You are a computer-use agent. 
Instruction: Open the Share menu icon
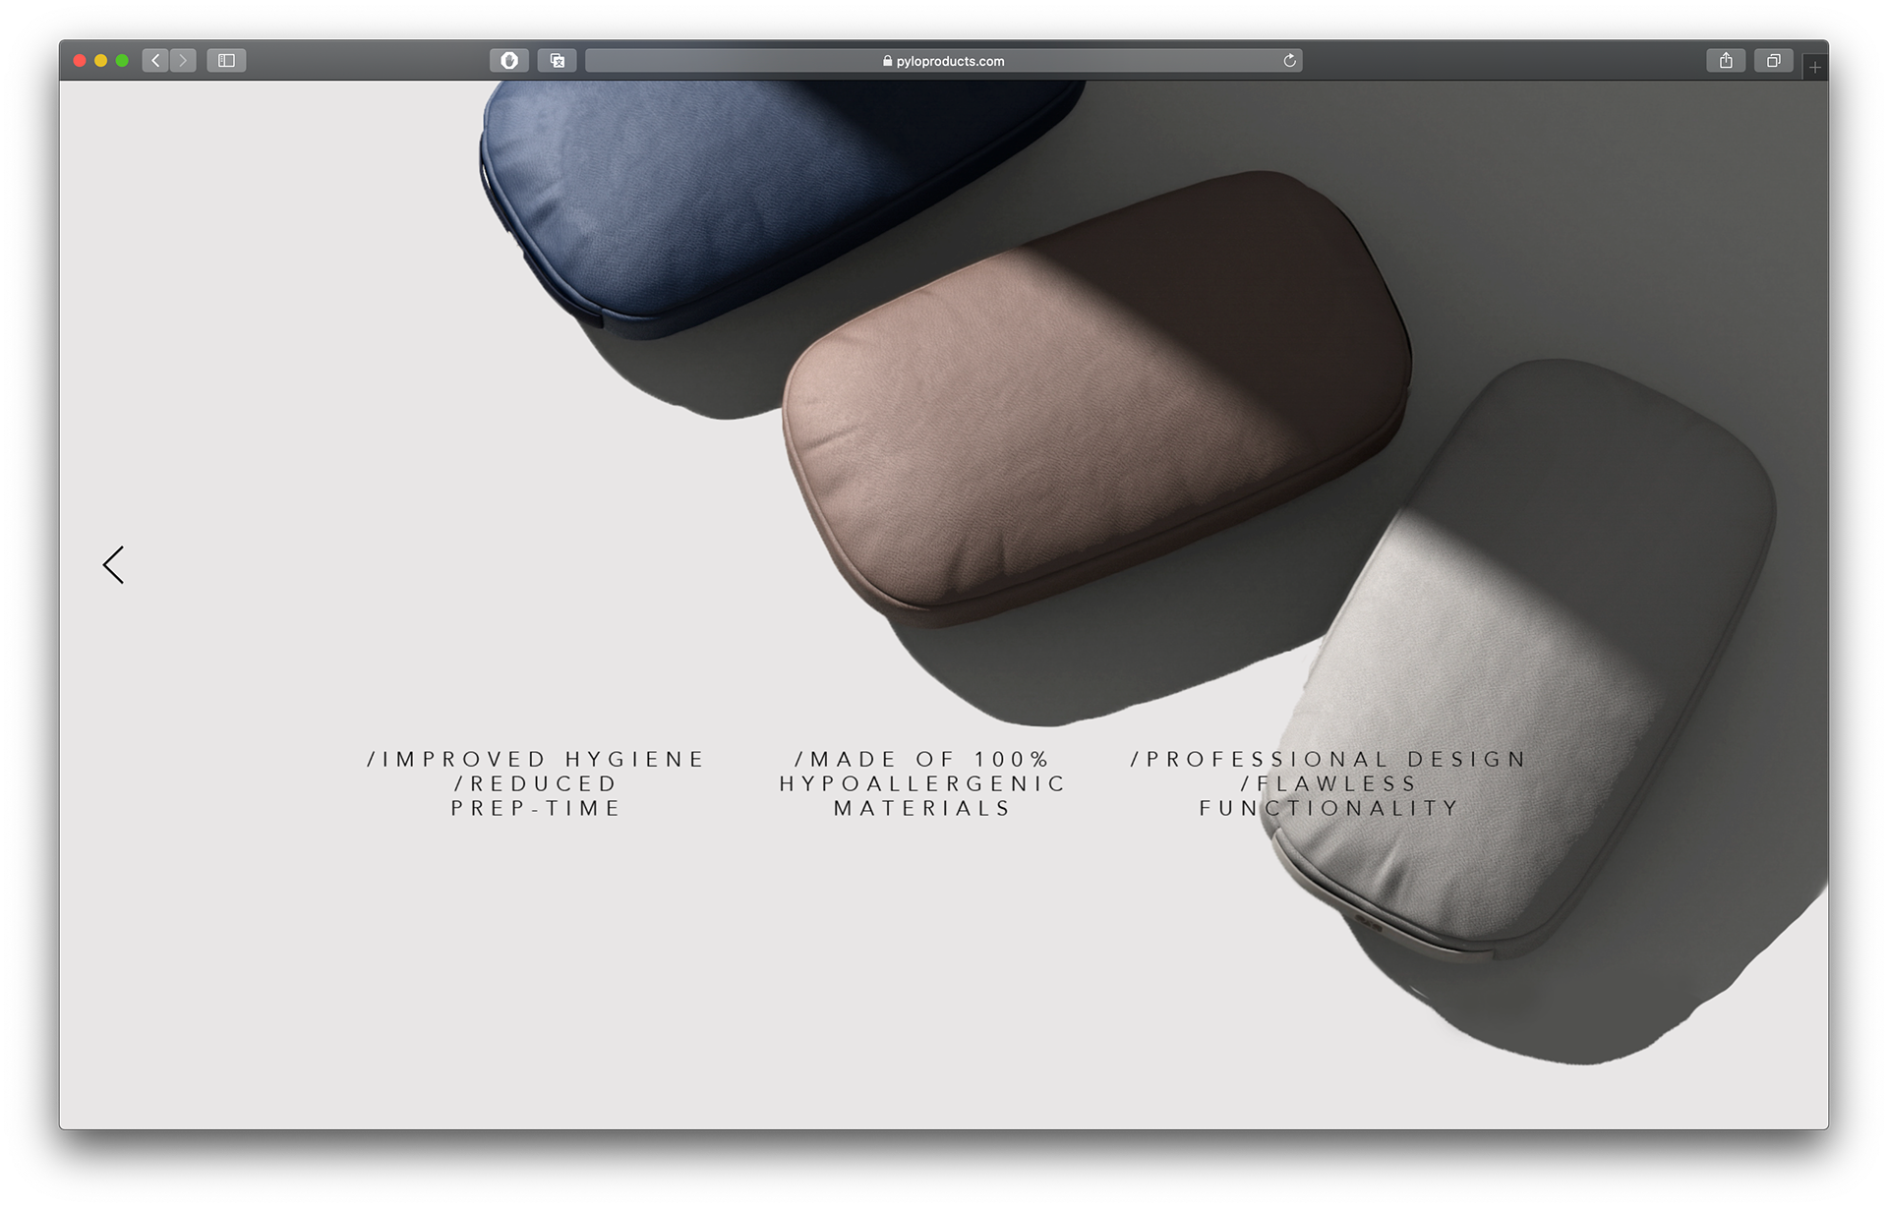point(1726,61)
